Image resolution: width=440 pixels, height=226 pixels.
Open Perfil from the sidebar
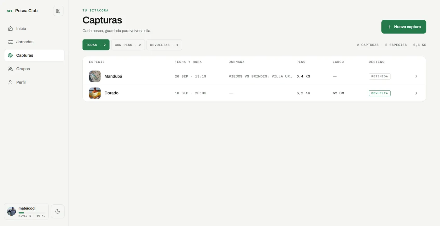34,82
